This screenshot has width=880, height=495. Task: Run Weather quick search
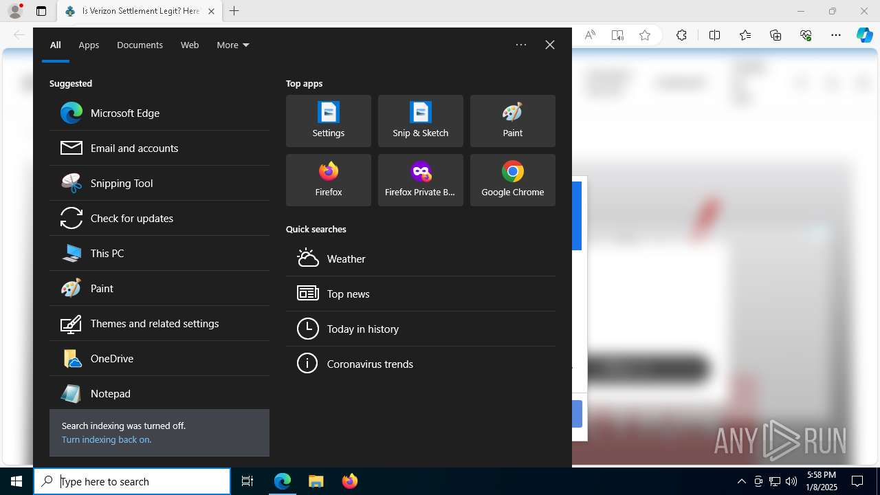[421, 258]
